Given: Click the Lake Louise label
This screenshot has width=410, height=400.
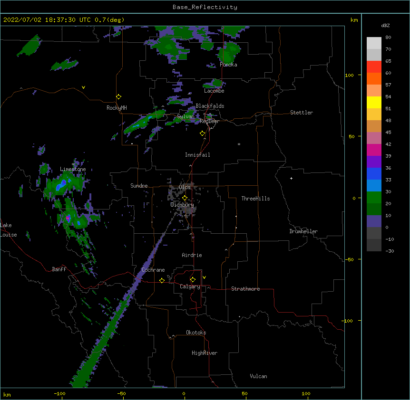Looking at the screenshot, I should pos(9,230).
